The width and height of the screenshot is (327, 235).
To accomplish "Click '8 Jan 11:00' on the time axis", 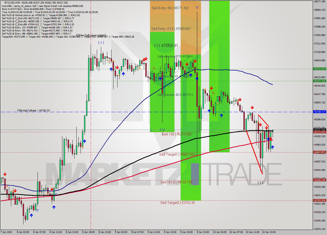I will [x=56, y=232].
